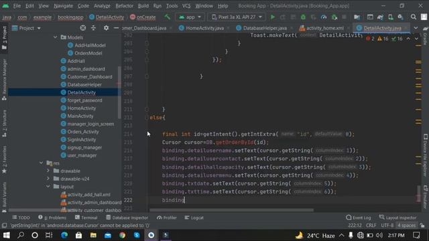This screenshot has width=429, height=241.
Task: Go to next highlighted error arrow
Action: [416, 39]
